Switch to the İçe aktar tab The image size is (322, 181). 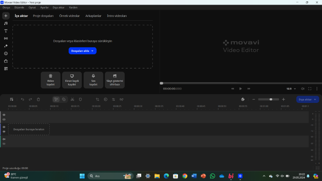tap(21, 16)
